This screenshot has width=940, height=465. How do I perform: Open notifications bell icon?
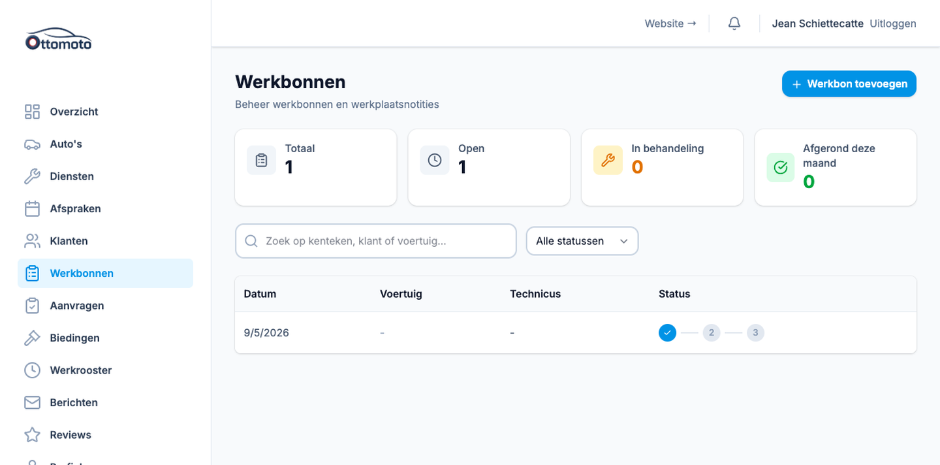pos(734,24)
